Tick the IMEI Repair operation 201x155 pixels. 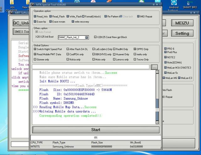138,16
